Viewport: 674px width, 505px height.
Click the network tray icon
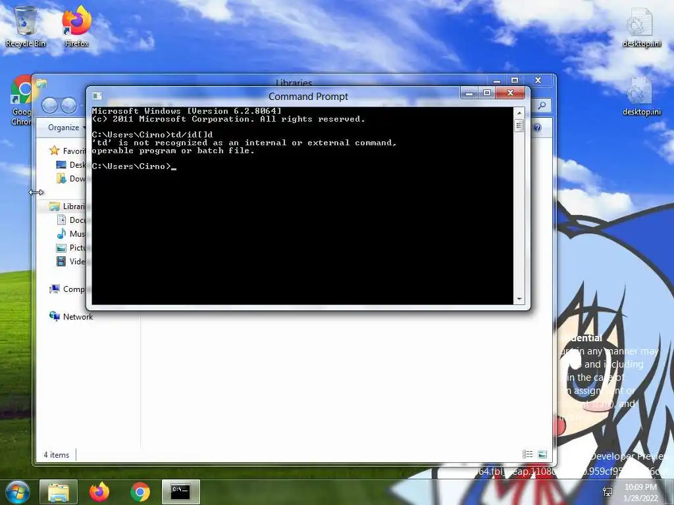(608, 492)
